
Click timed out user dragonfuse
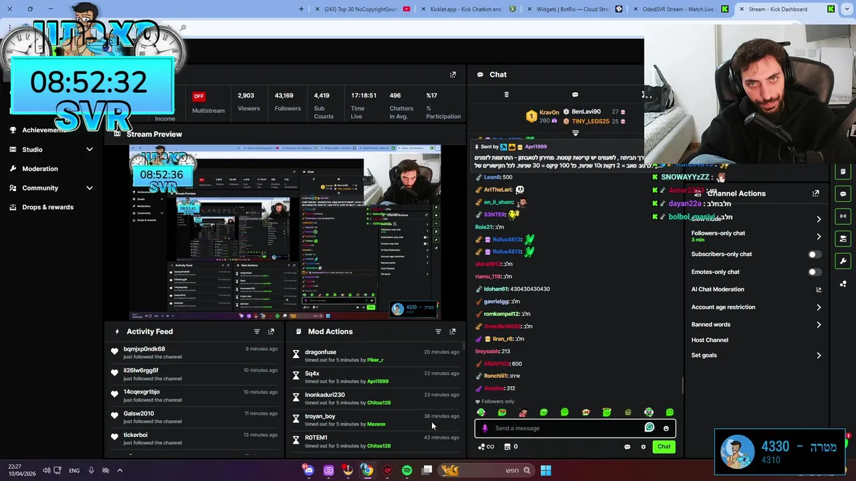click(320, 352)
